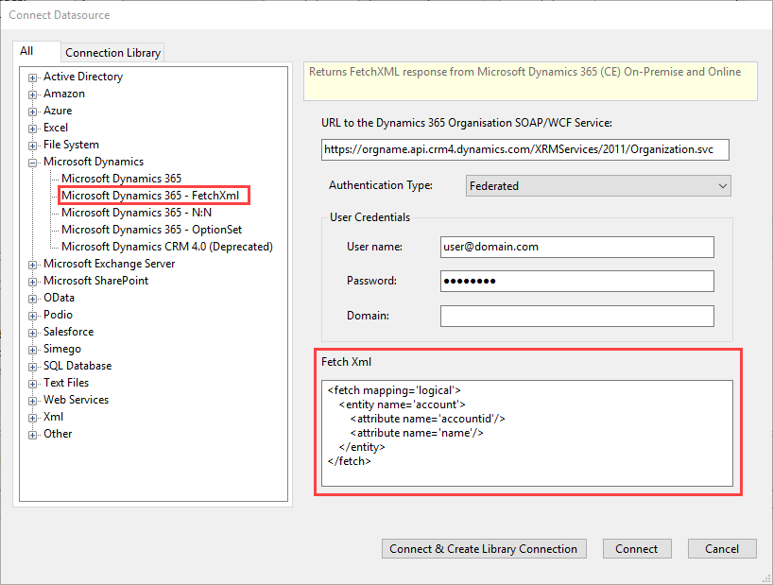Select the Excel label in tree
Image resolution: width=773 pixels, height=585 pixels.
pyautogui.click(x=56, y=128)
